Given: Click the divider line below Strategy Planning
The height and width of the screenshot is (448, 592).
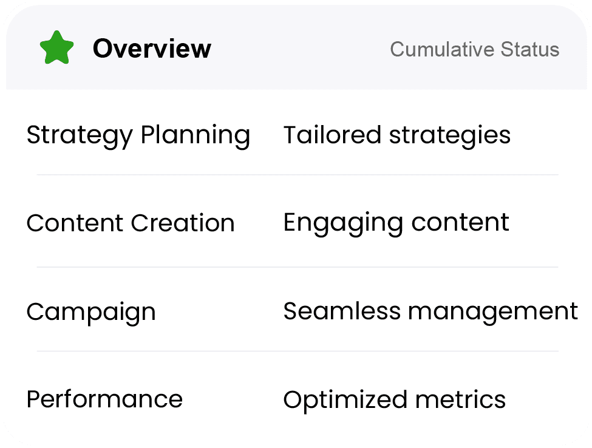Looking at the screenshot, I should (298, 175).
